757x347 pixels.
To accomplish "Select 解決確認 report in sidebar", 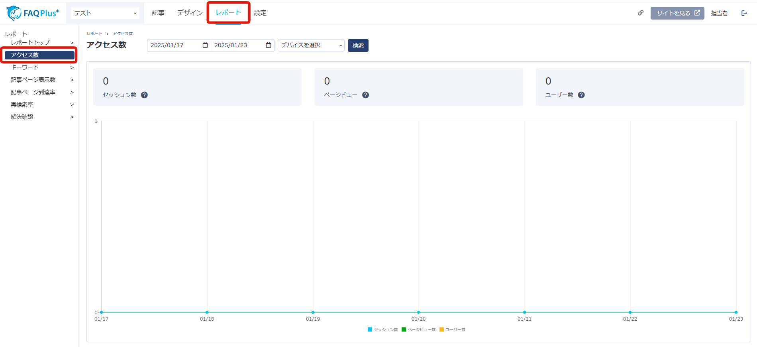I will pos(22,117).
